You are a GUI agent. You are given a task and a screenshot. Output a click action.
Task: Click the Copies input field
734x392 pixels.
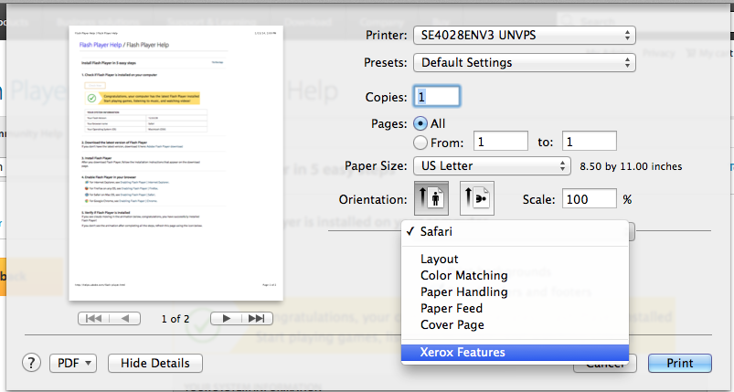[437, 96]
